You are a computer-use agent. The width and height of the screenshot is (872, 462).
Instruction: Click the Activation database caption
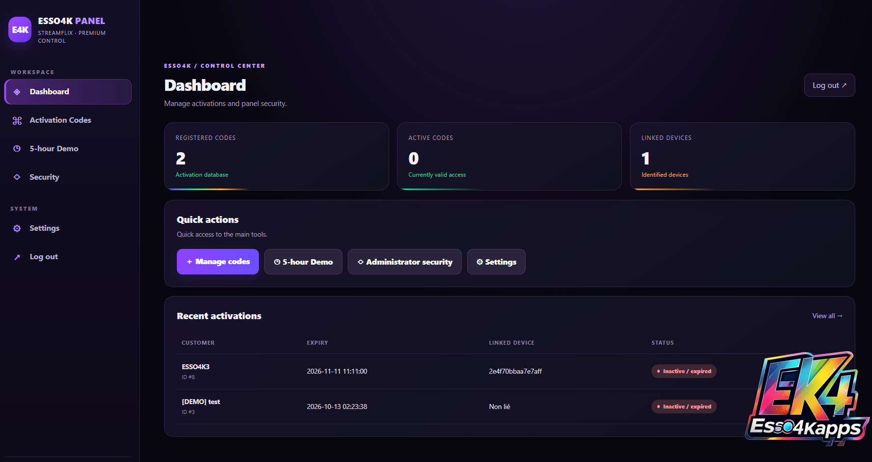click(x=202, y=175)
